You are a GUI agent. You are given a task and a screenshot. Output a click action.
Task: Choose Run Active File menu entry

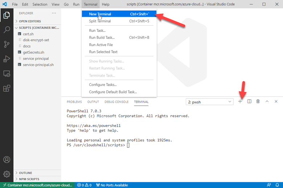click(119, 45)
